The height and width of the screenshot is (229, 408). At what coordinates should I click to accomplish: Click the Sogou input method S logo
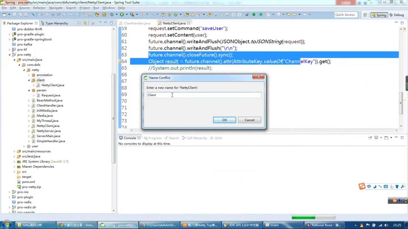[362, 186]
